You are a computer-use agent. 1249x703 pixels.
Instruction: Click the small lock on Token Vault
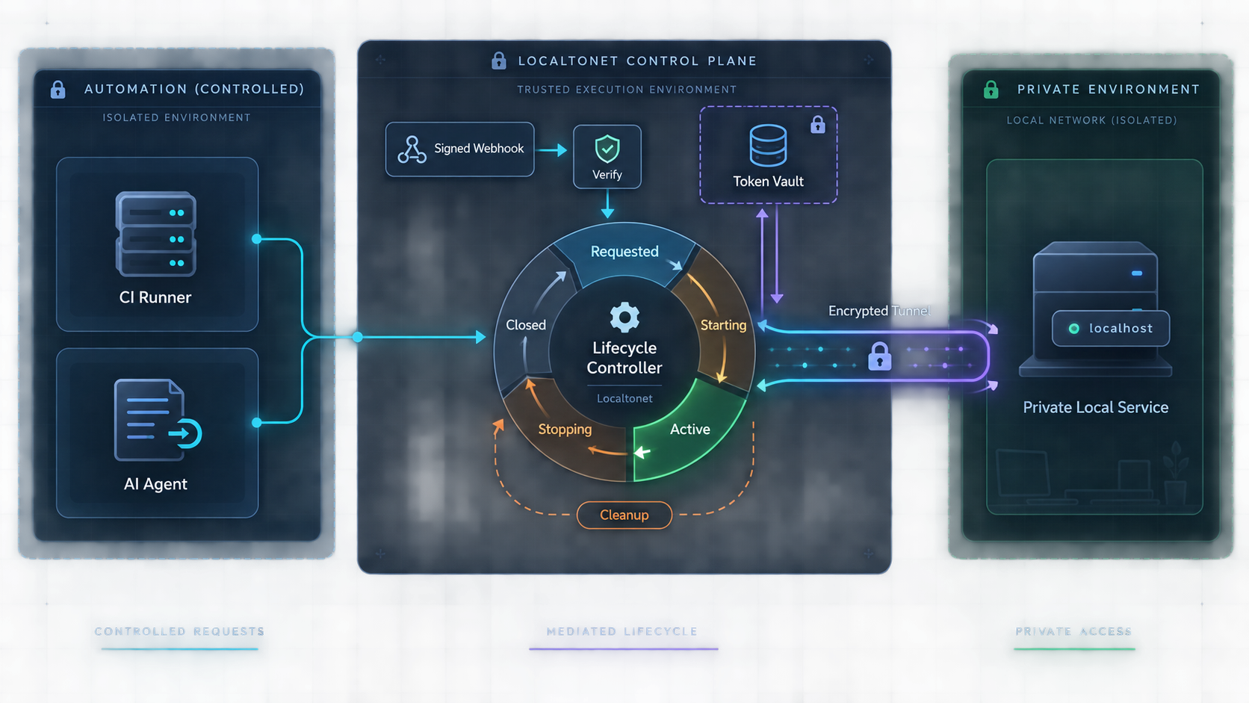(x=818, y=124)
